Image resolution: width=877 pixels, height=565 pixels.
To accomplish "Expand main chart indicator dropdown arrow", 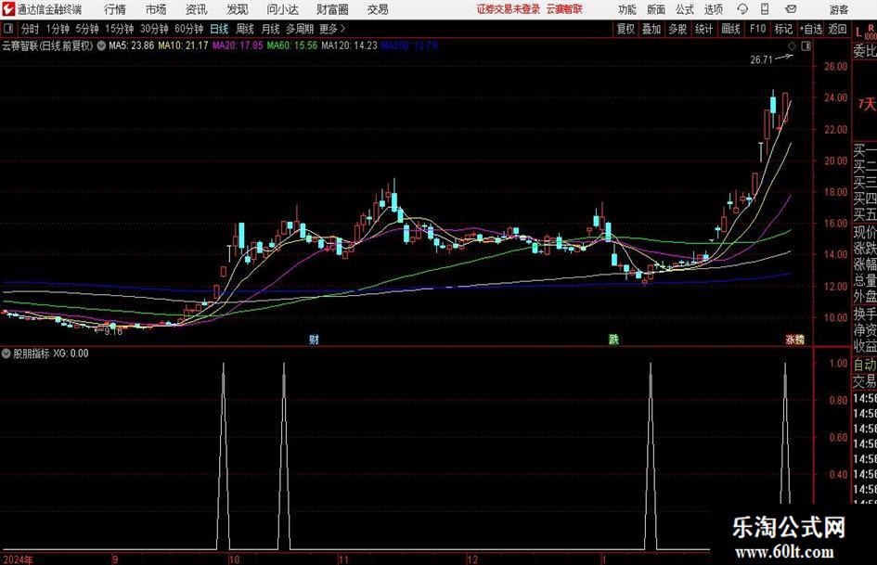I will tap(101, 45).
